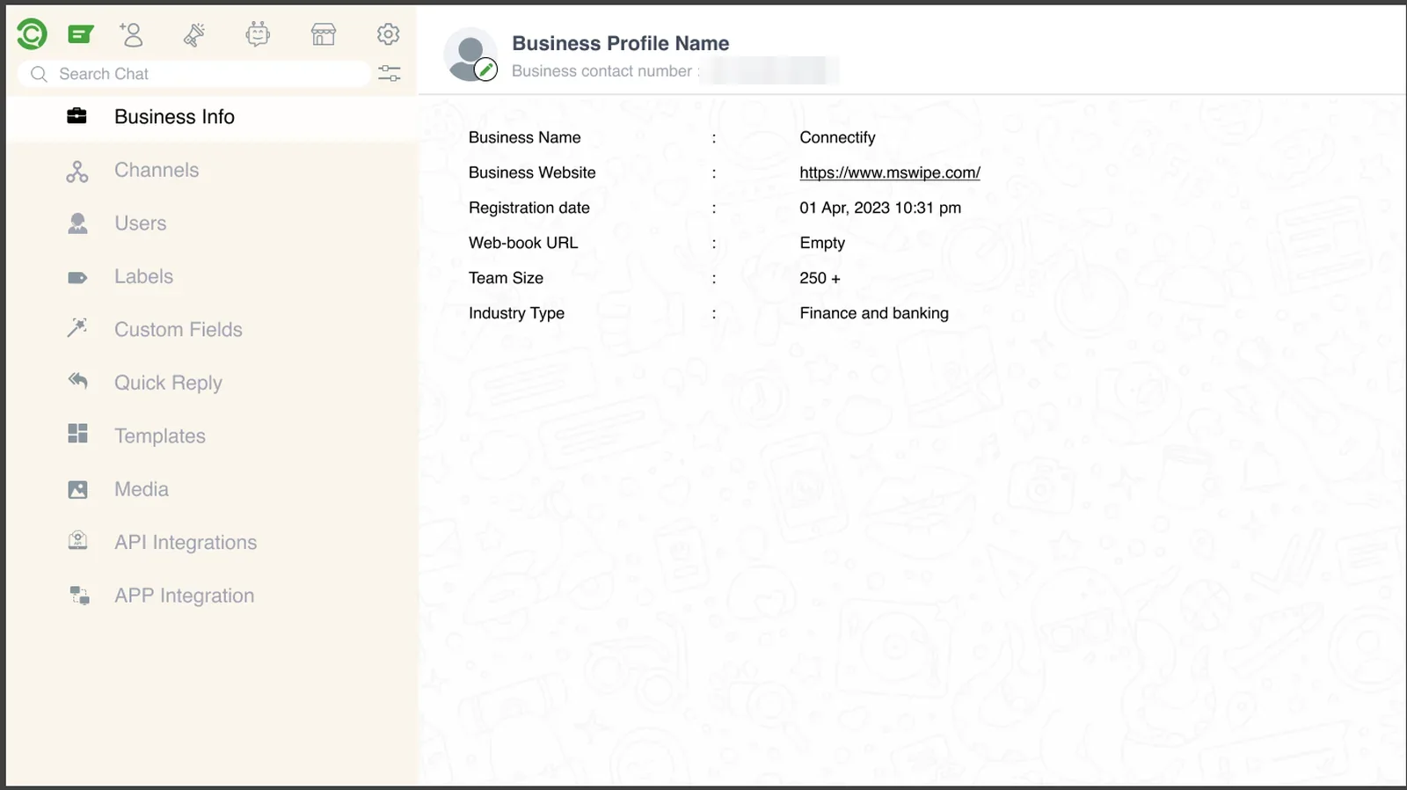
Task: Open the storefront shop icon
Action: tap(324, 34)
